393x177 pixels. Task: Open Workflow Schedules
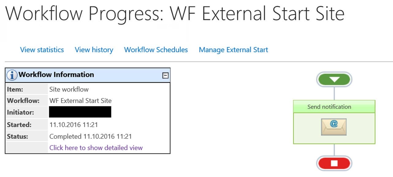tap(156, 50)
